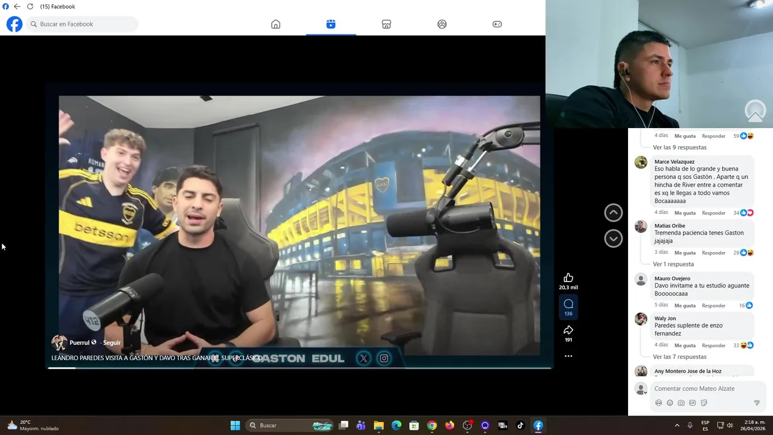This screenshot has width=773, height=435.
Task: Open Mauro Ovejero's profile name
Action: pos(672,279)
